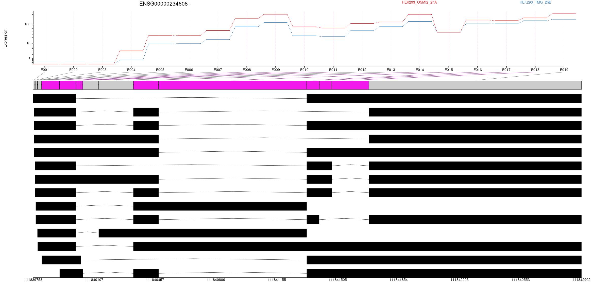Click the y-axis tick value 1
This screenshot has height=284, width=609.
pyautogui.click(x=29, y=58)
